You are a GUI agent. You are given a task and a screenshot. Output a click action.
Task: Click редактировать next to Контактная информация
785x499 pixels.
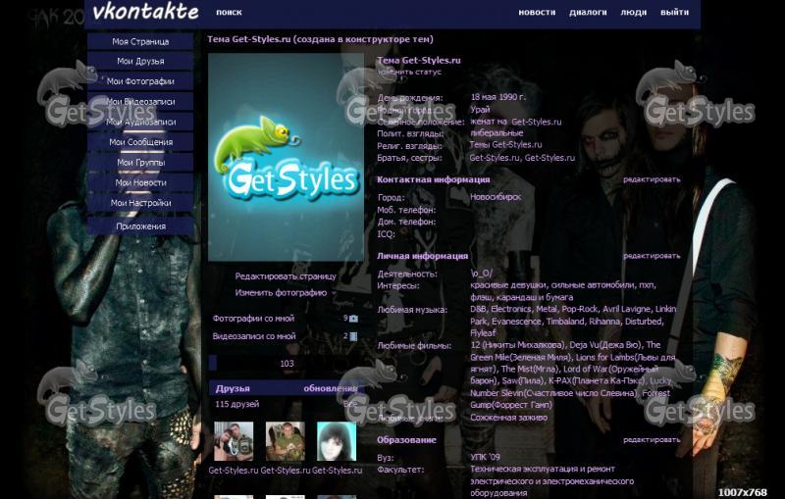[x=651, y=179]
